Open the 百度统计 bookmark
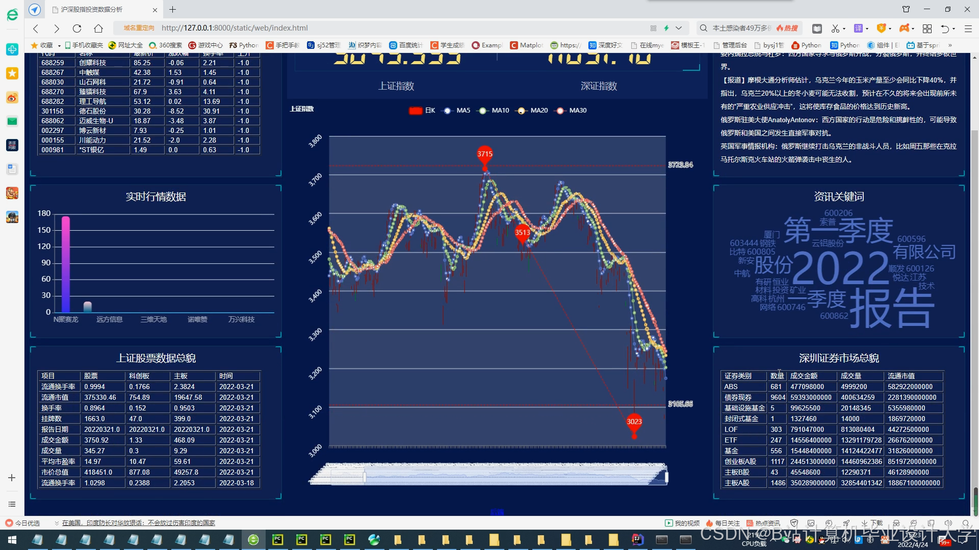 (406, 45)
